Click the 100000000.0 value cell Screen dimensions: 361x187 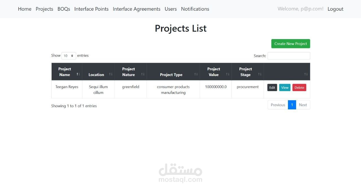[x=216, y=89]
